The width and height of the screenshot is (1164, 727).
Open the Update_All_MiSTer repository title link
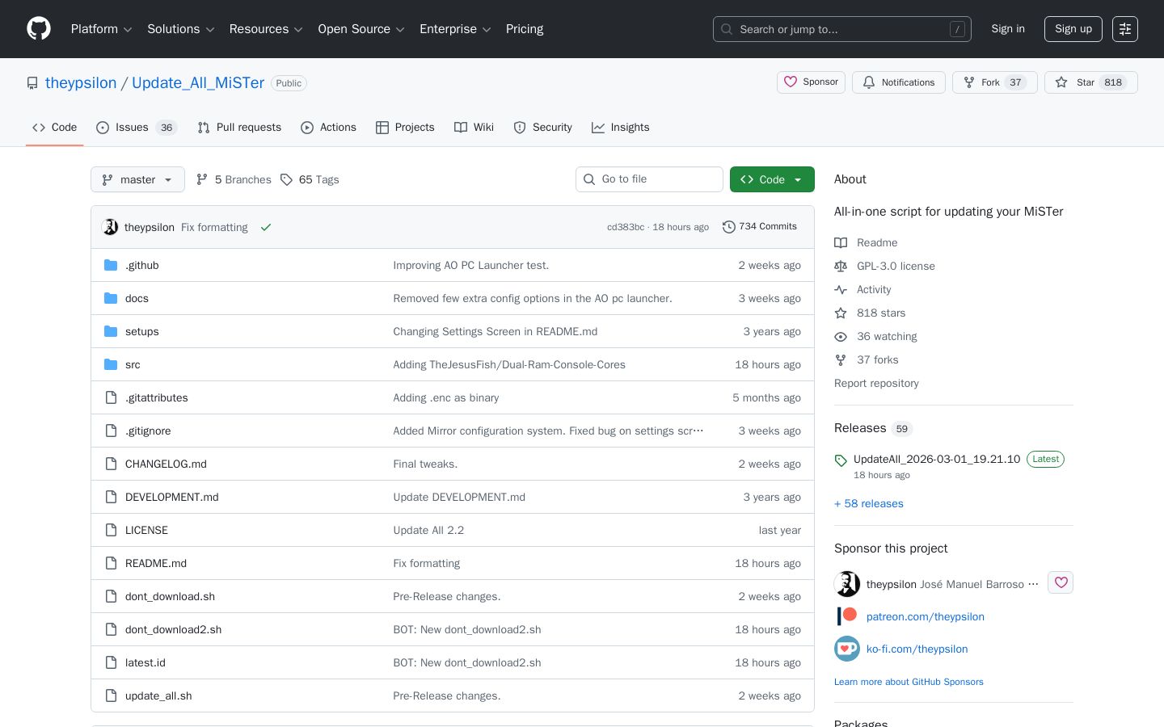pyautogui.click(x=198, y=82)
